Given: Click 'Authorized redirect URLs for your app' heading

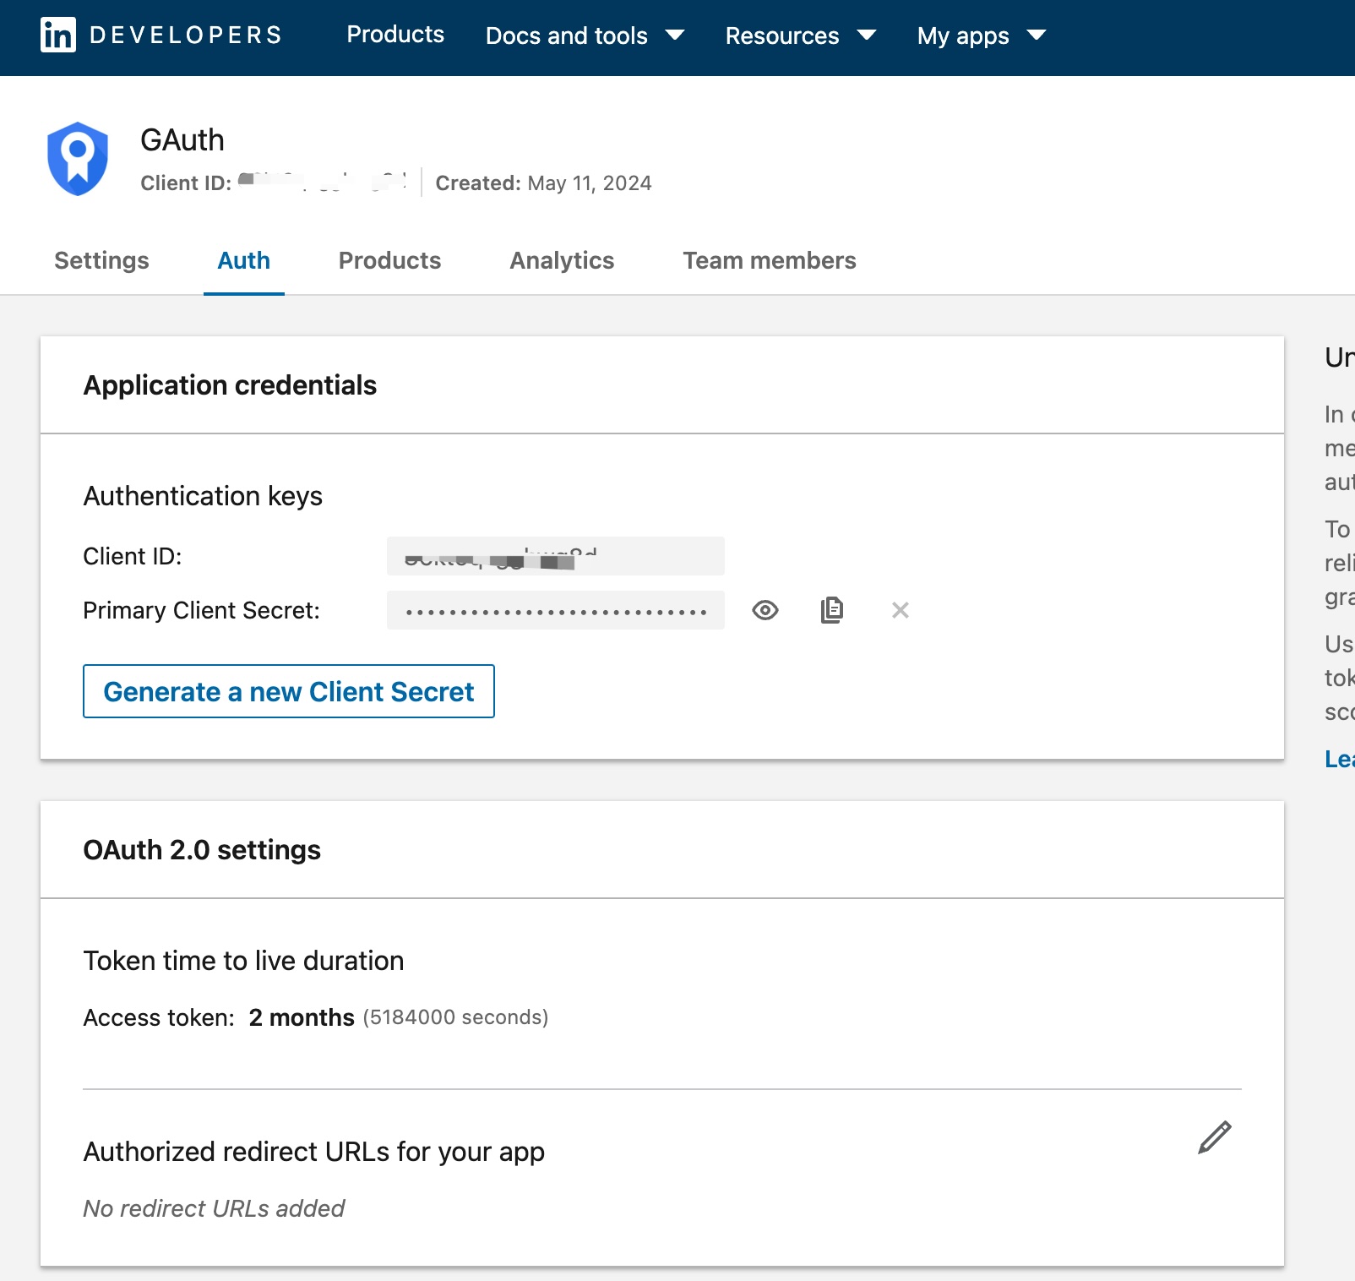Looking at the screenshot, I should (x=313, y=1152).
